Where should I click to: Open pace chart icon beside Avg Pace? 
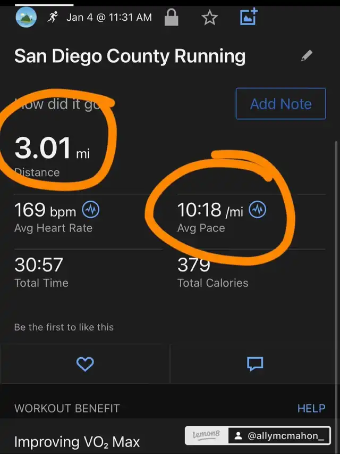258,210
